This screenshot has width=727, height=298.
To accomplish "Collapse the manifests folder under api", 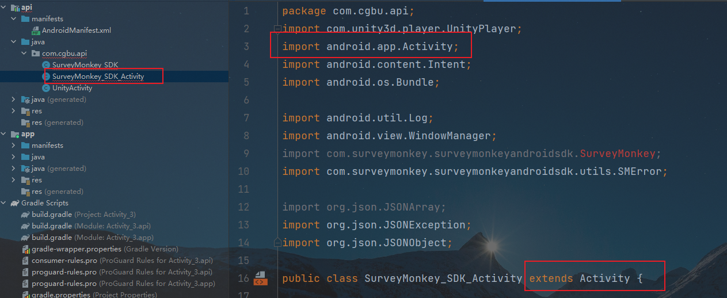I will (14, 19).
